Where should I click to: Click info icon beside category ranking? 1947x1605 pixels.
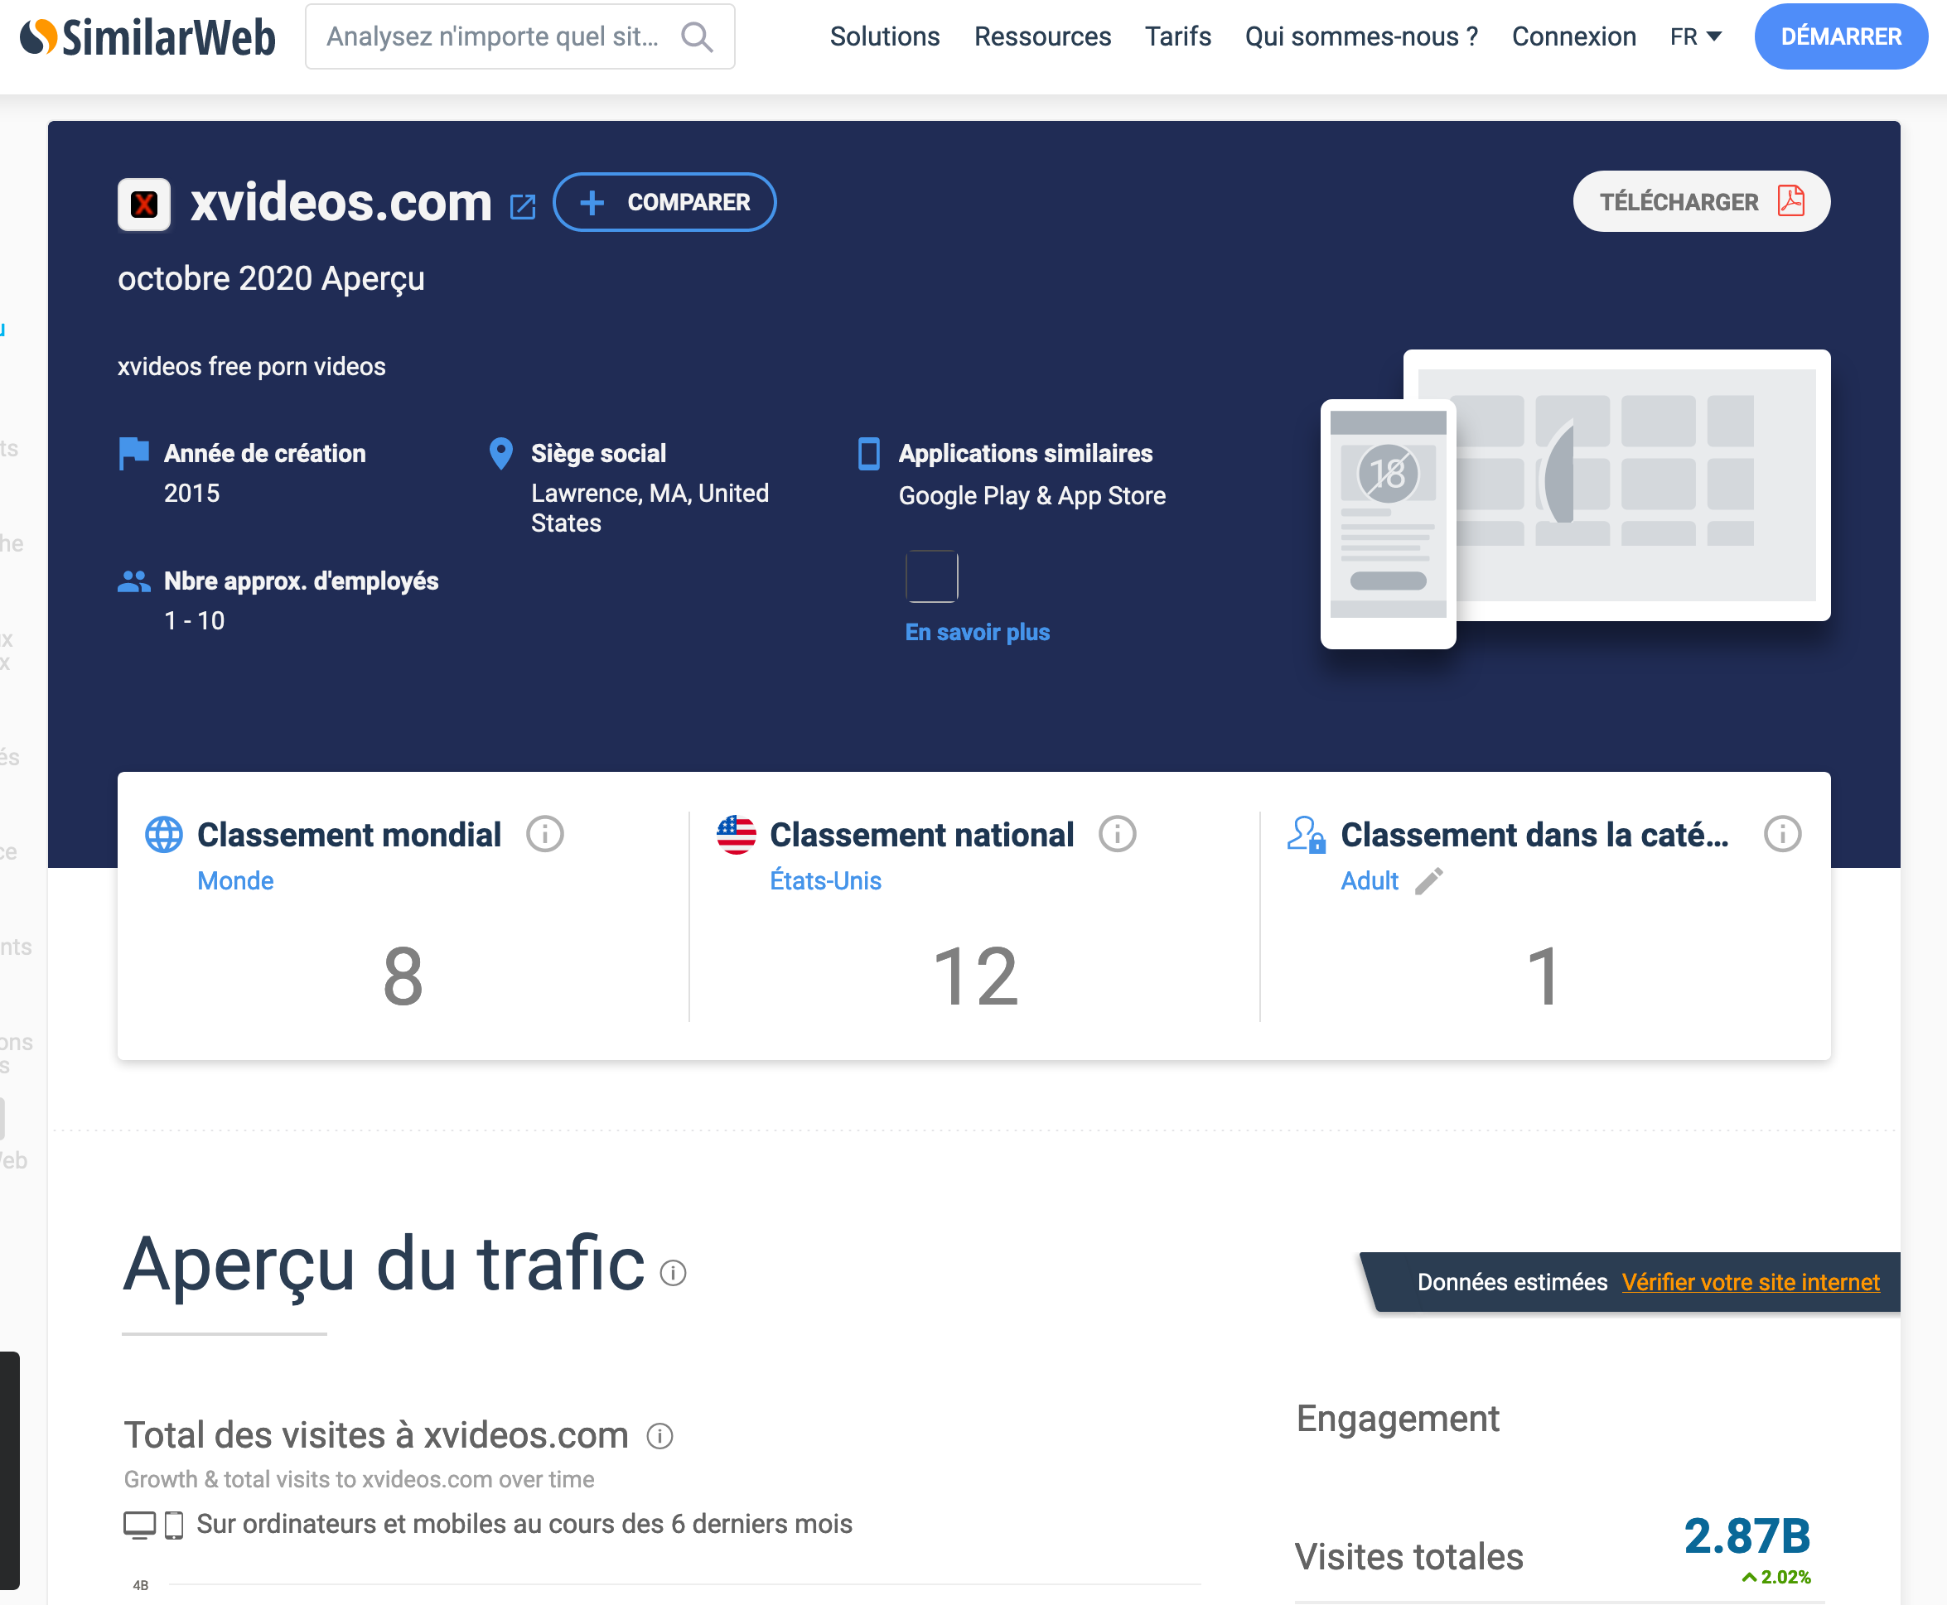[1781, 834]
